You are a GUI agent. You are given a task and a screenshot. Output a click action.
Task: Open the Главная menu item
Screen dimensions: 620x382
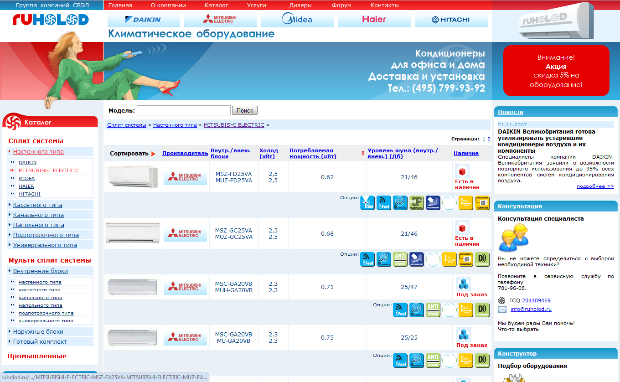[120, 5]
